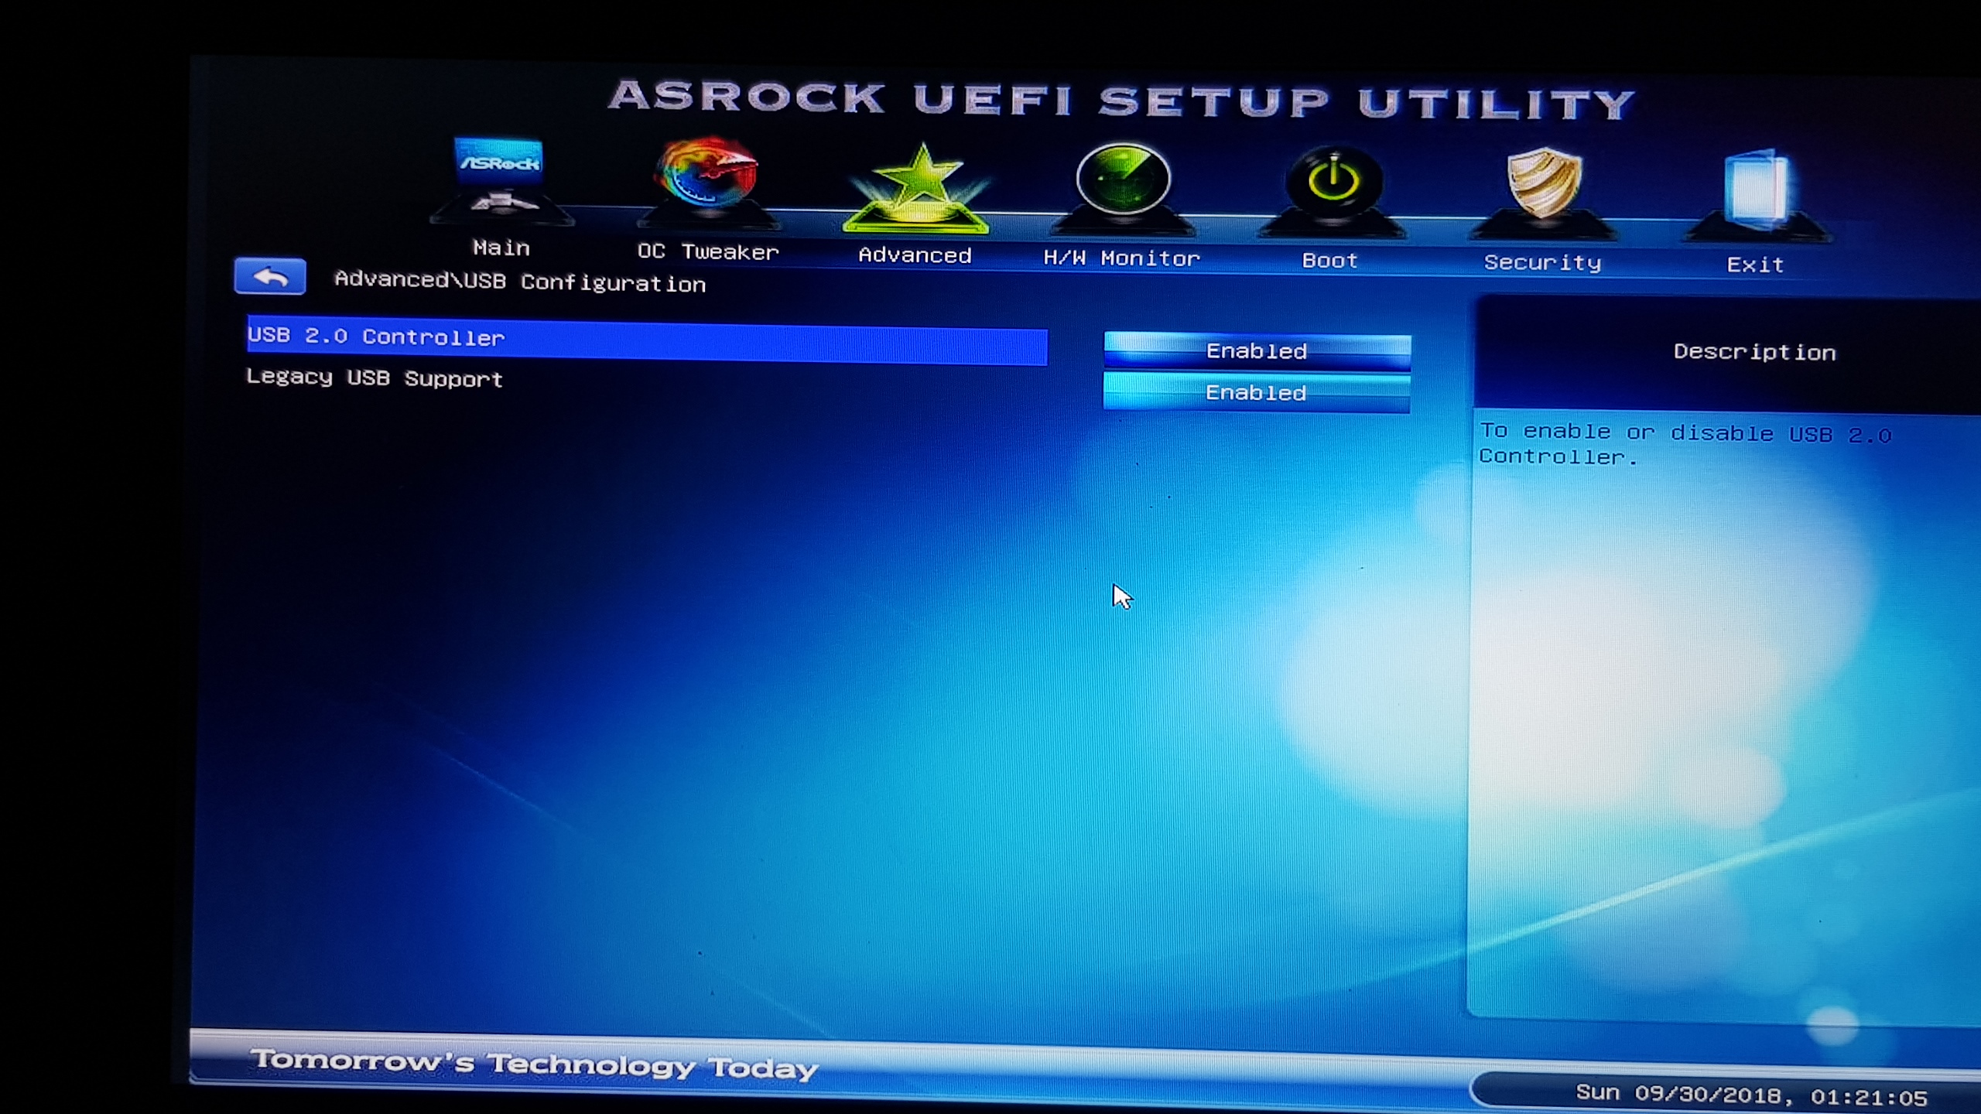Click the USB 2.0 Controller description text
1981x1114 pixels.
1685,445
